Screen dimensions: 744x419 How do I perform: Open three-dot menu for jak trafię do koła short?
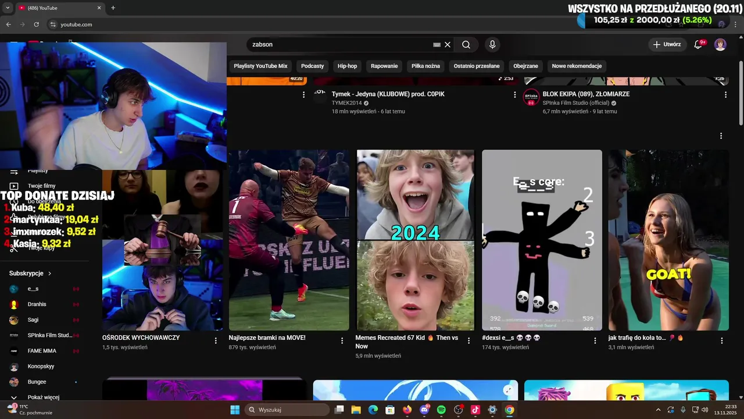[x=721, y=340]
